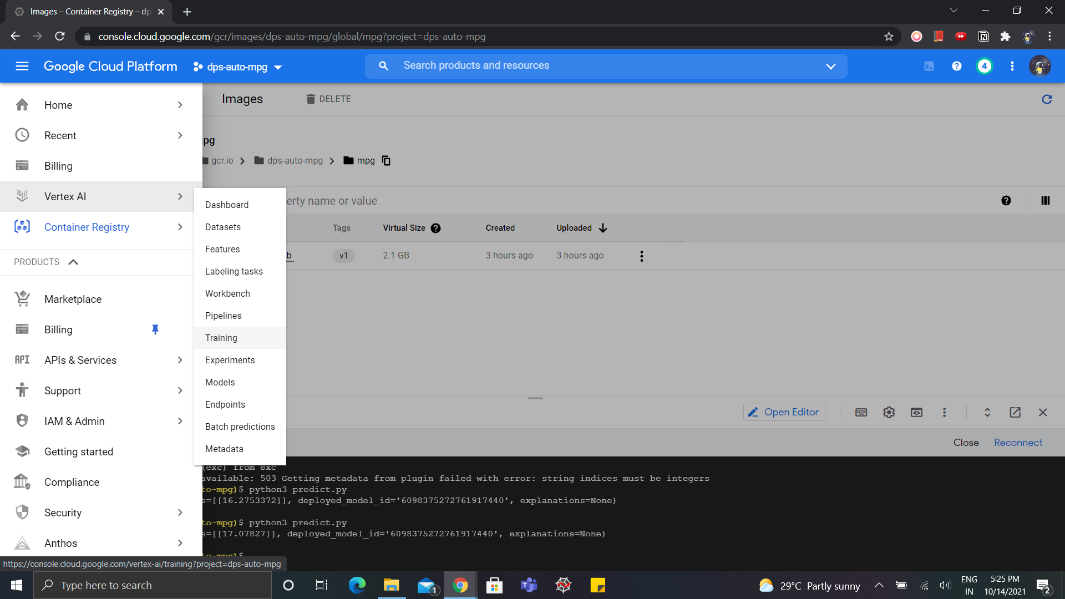This screenshot has width=1065, height=599.
Task: Open the Google account avatar
Action: [x=1040, y=67]
